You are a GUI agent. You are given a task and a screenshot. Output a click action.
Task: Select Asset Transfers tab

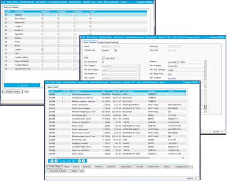point(90,42)
